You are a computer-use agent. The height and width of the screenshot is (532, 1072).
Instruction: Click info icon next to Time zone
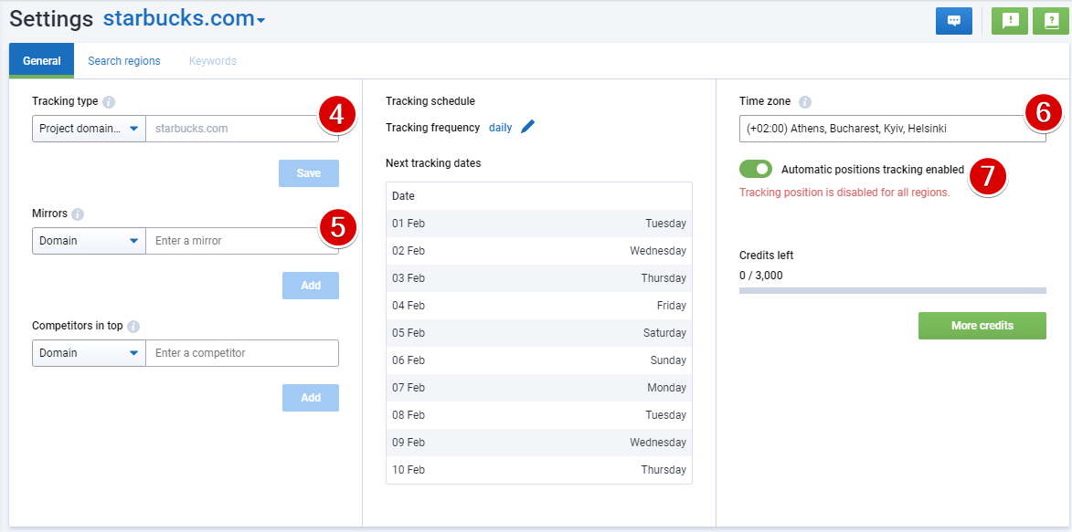pyautogui.click(x=805, y=102)
